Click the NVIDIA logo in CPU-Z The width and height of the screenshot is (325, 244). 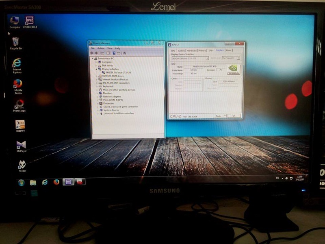233,70
